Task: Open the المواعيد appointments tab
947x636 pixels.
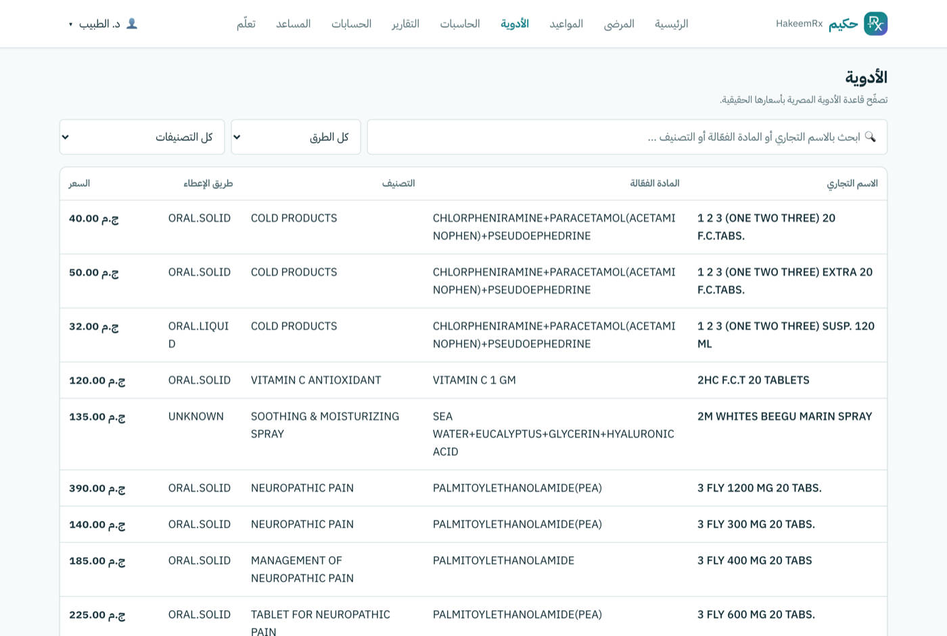Action: click(x=566, y=24)
